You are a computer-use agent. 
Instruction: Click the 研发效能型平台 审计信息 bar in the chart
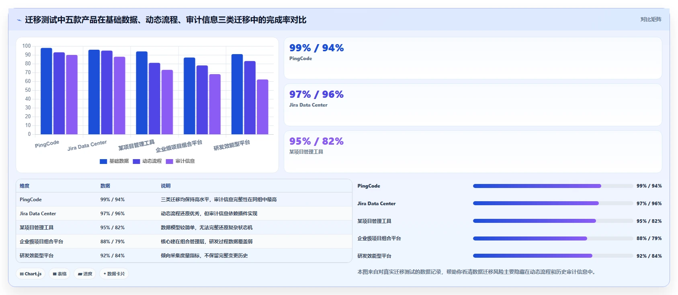click(262, 107)
